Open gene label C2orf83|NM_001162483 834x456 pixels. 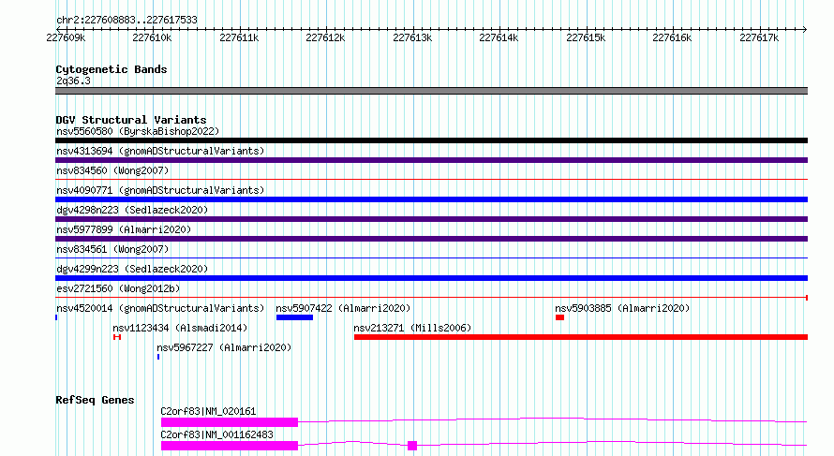click(217, 434)
